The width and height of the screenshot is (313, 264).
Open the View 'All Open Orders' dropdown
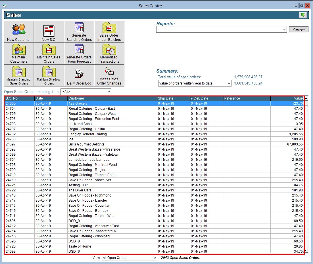click(155, 258)
